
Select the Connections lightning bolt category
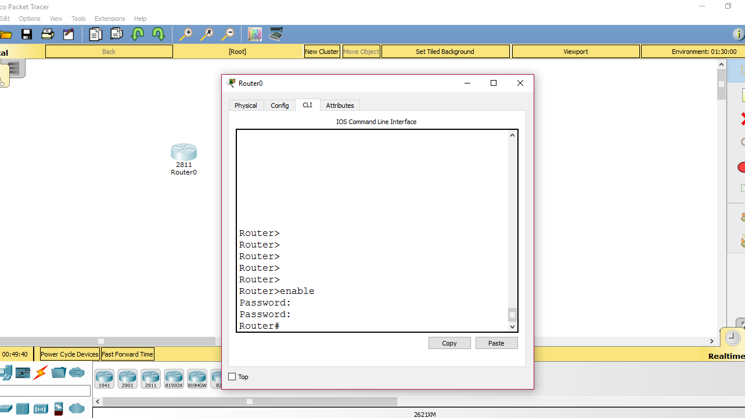tap(39, 373)
